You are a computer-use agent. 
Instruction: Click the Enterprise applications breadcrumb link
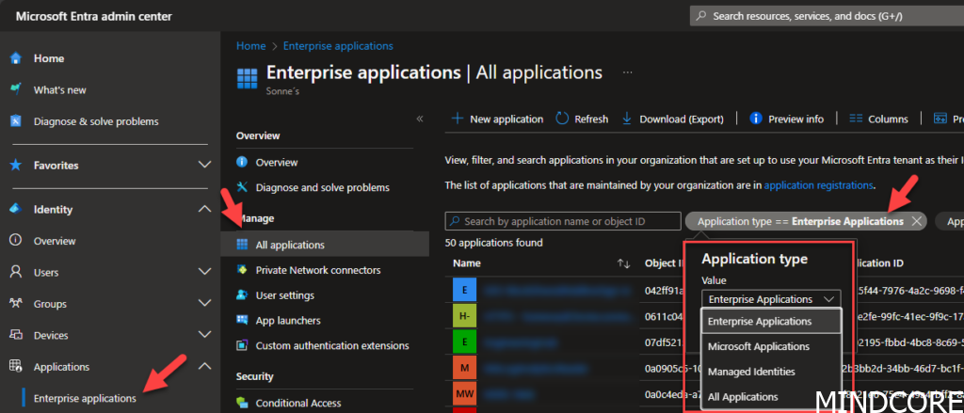pyautogui.click(x=338, y=46)
